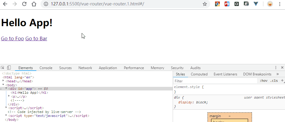Open the Performance tab

click(x=134, y=68)
